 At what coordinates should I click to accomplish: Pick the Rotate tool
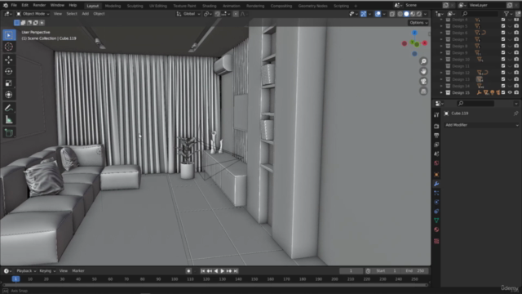pyautogui.click(x=9, y=71)
